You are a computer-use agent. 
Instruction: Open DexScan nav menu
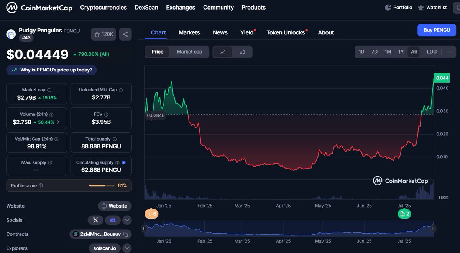pos(146,8)
